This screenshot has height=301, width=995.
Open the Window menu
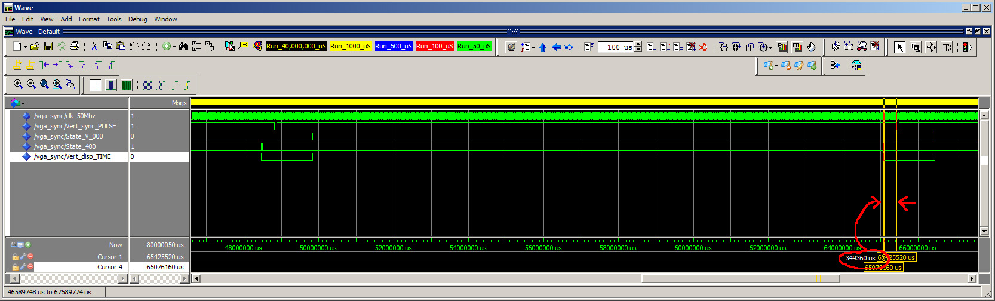click(x=165, y=19)
